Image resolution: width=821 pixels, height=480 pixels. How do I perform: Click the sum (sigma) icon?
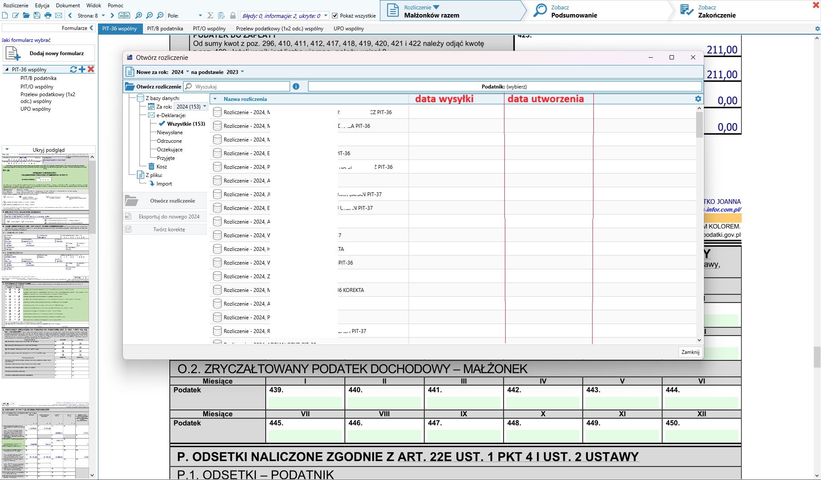(210, 16)
